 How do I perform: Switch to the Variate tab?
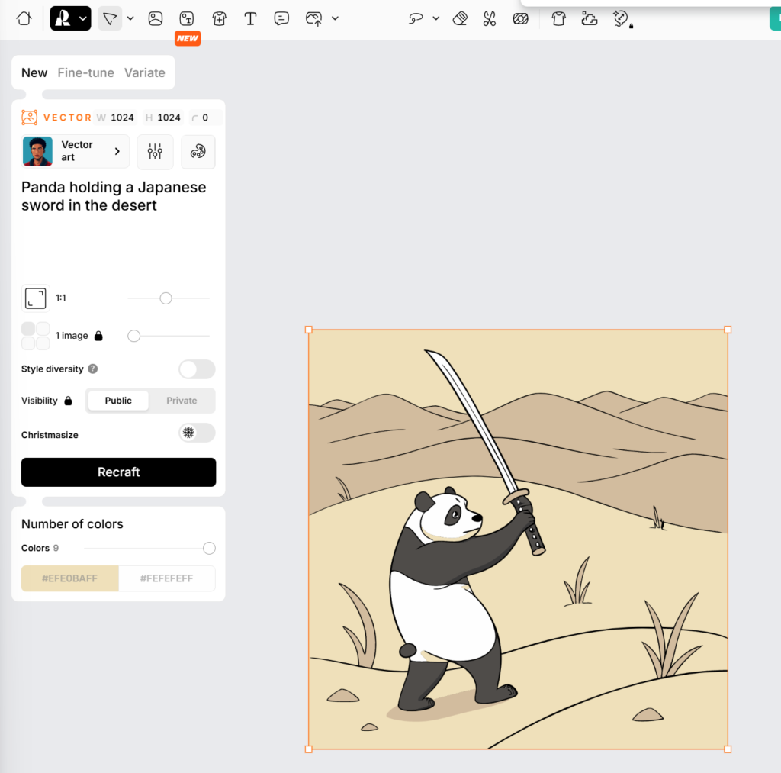pyautogui.click(x=144, y=72)
